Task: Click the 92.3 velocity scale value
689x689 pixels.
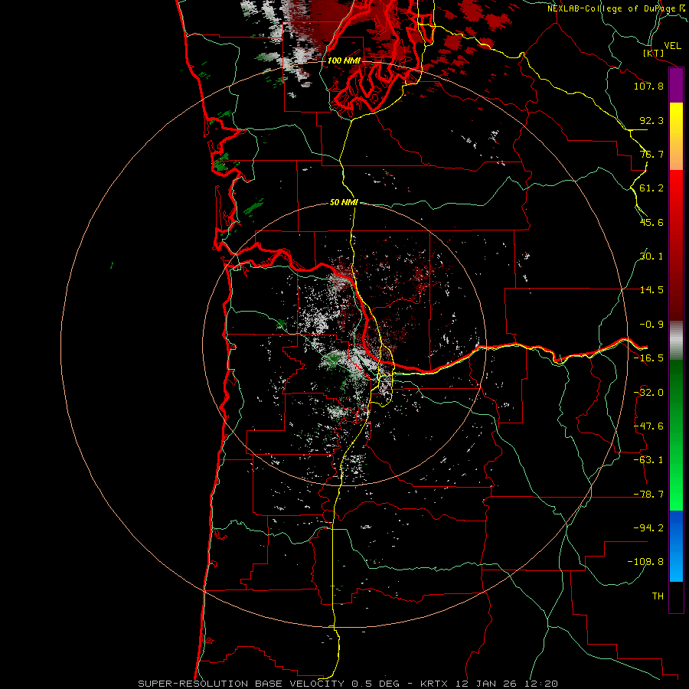Action: pos(651,120)
